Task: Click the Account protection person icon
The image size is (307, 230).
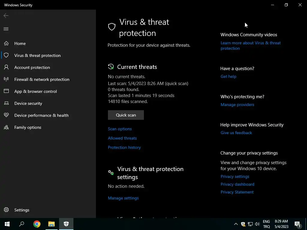Action: point(6,67)
